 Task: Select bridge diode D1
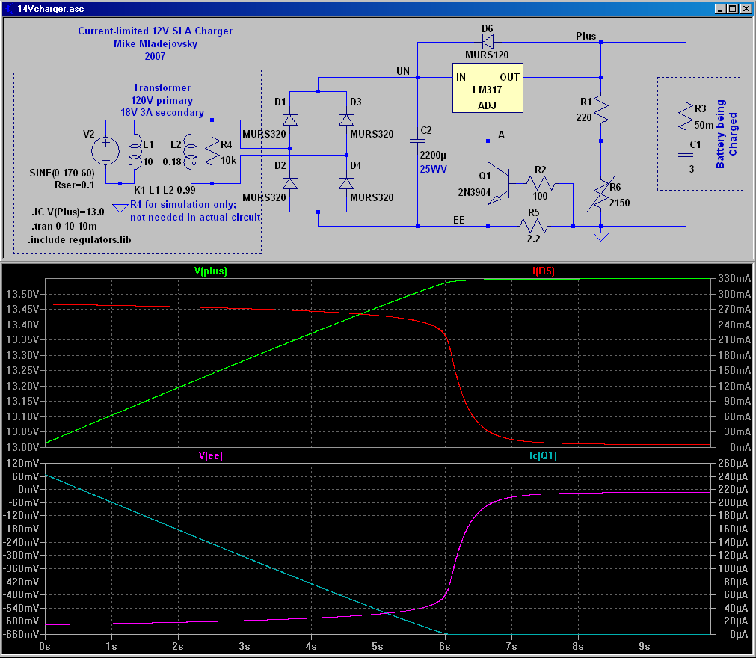[290, 120]
